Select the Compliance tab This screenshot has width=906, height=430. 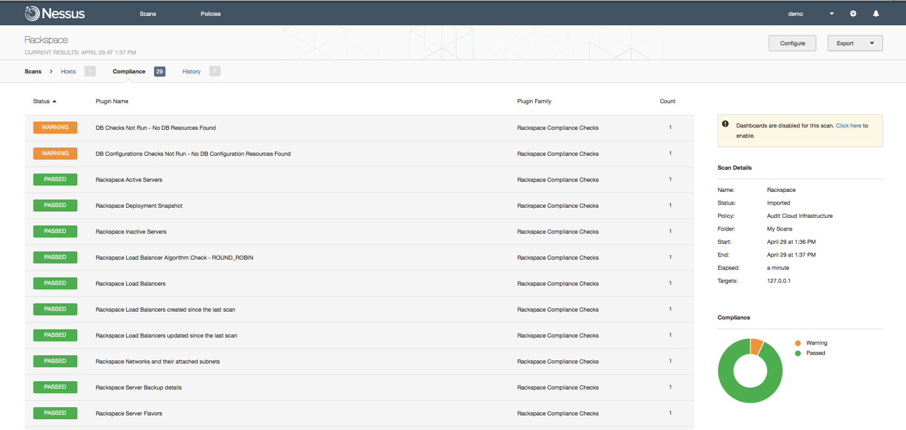[129, 72]
